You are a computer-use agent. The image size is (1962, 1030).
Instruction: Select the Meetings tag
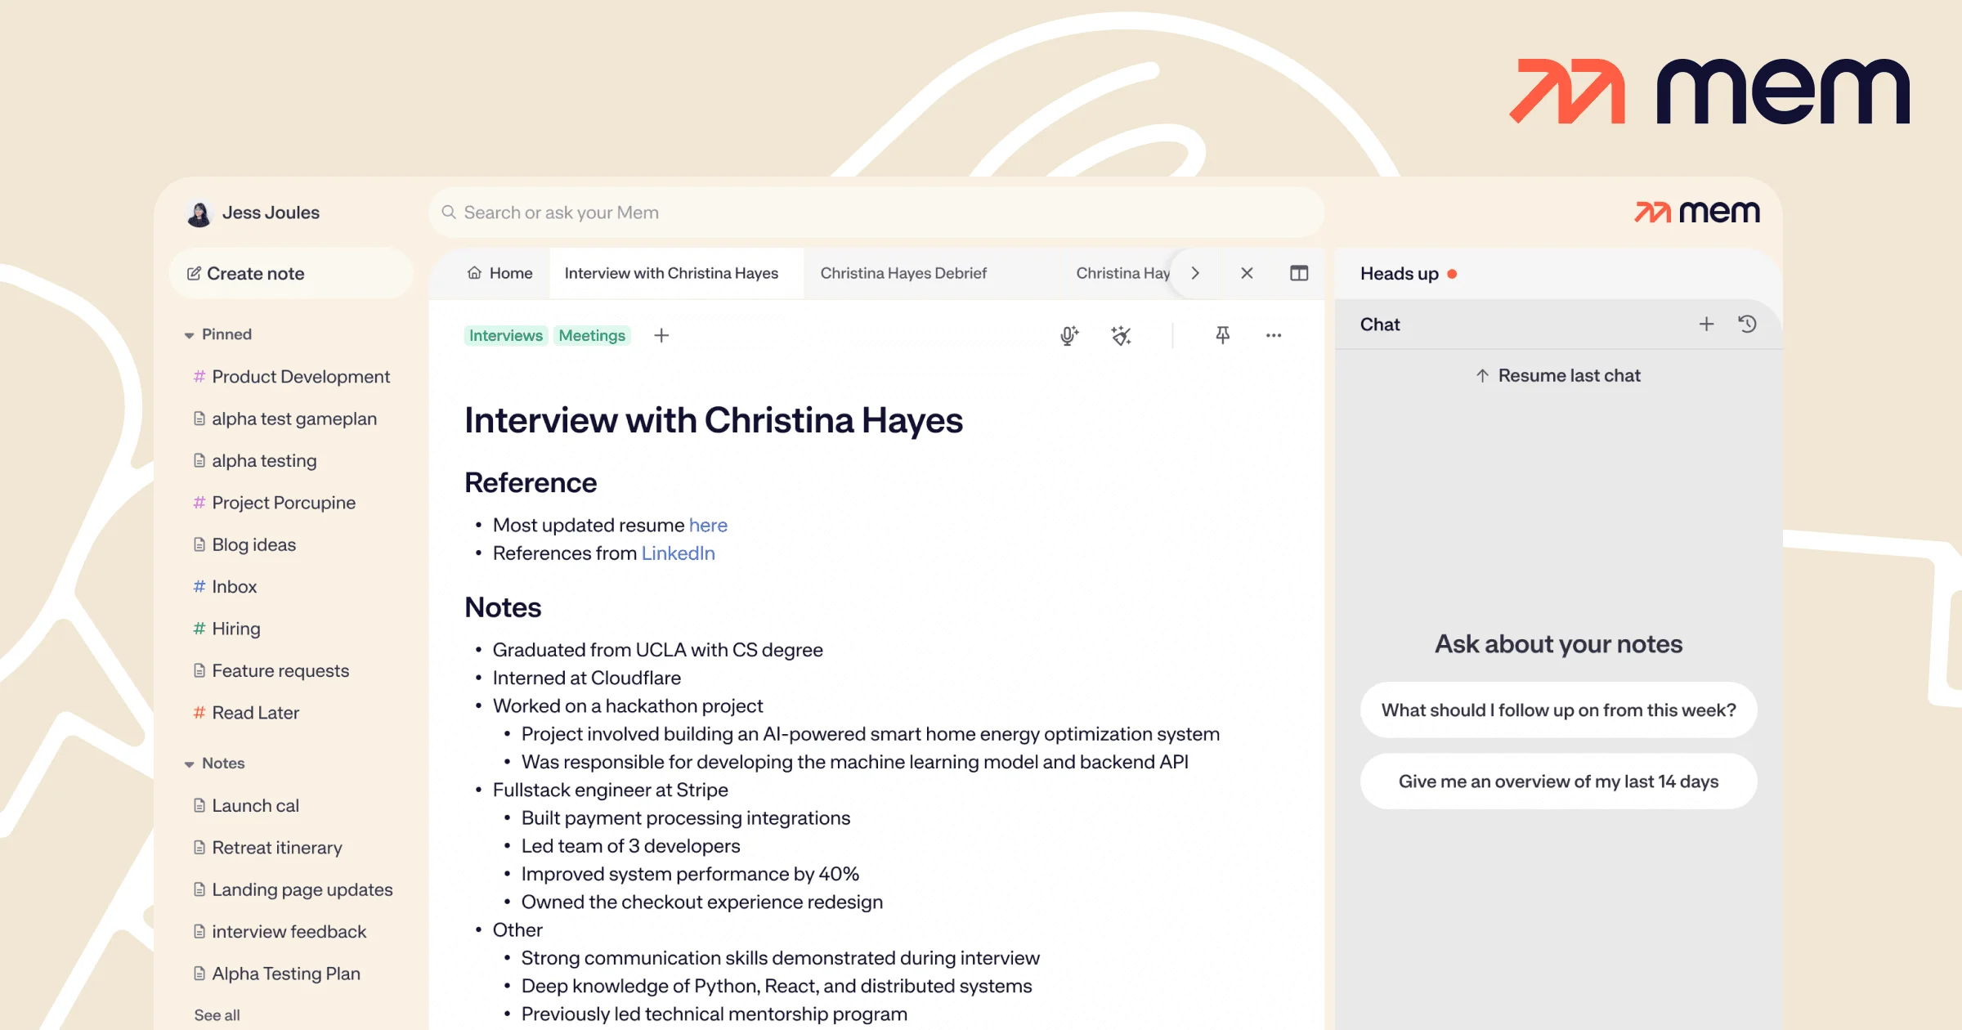[x=592, y=335]
